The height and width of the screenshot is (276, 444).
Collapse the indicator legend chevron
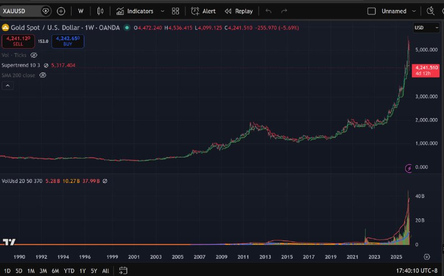(x=8, y=85)
